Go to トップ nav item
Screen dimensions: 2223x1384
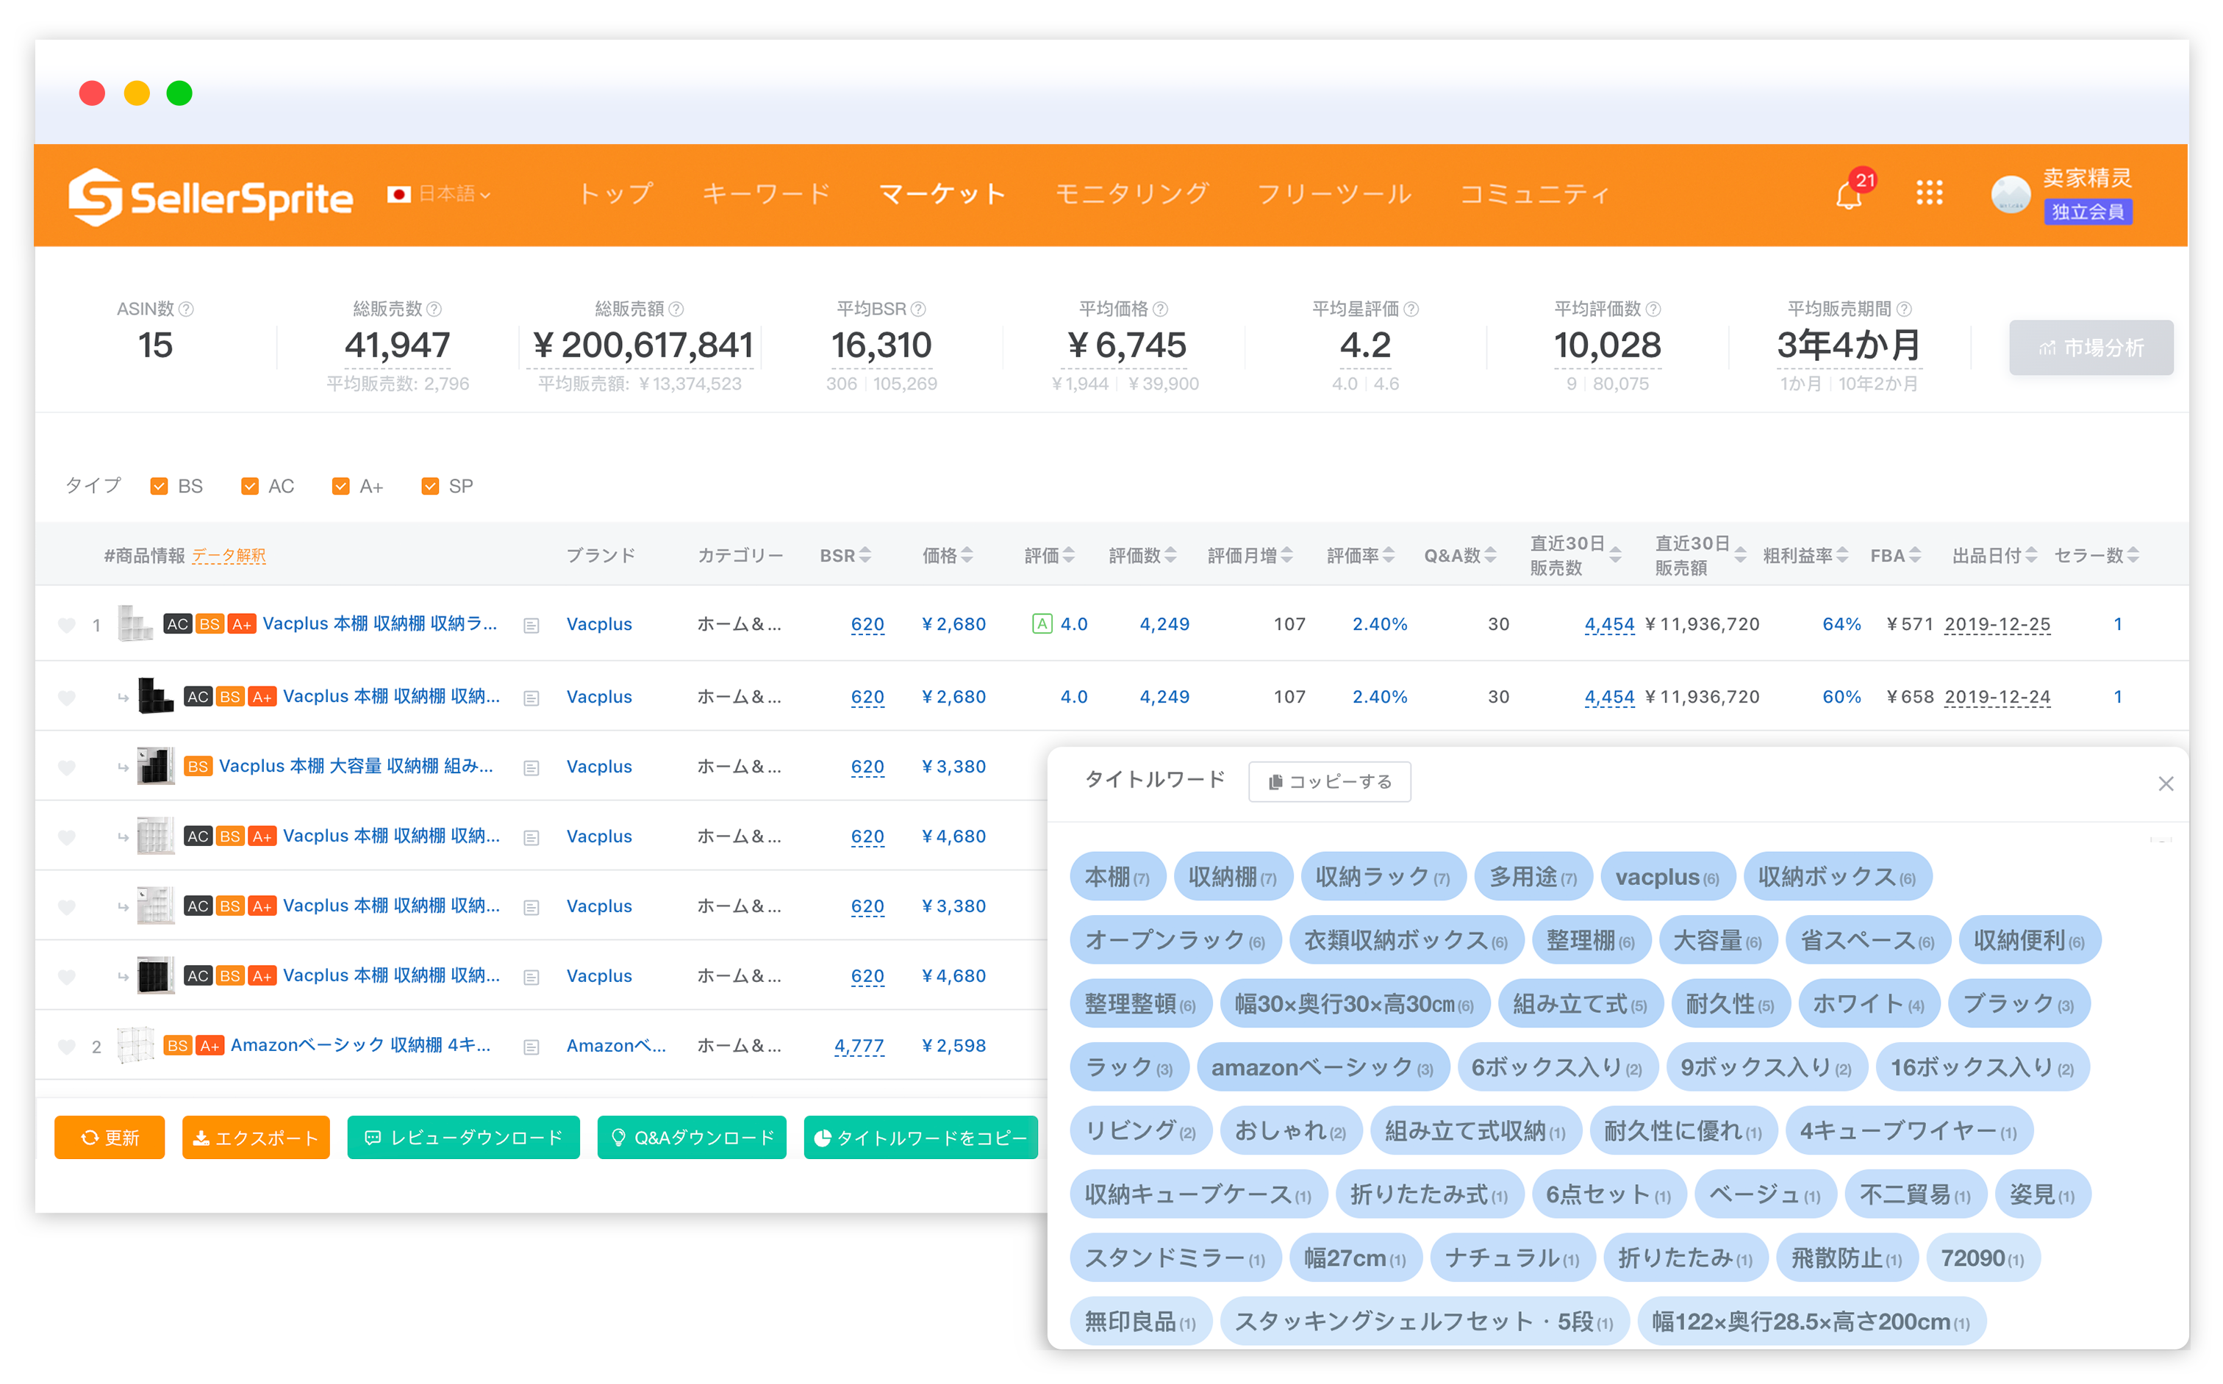coord(616,194)
